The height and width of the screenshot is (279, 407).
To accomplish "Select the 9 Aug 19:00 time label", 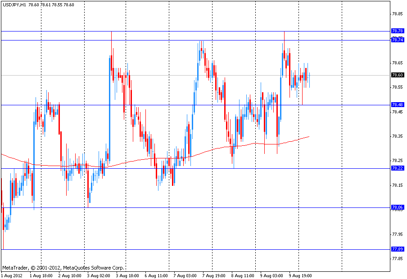I will coord(300,275).
